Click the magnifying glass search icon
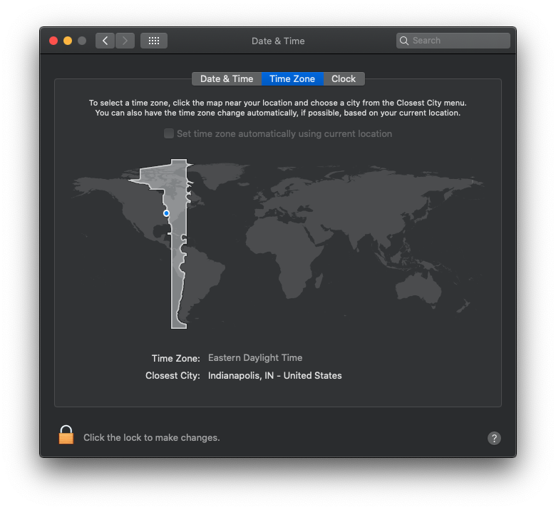 (x=404, y=41)
